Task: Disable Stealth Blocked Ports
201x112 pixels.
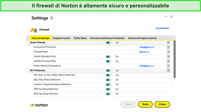Action: point(109,57)
